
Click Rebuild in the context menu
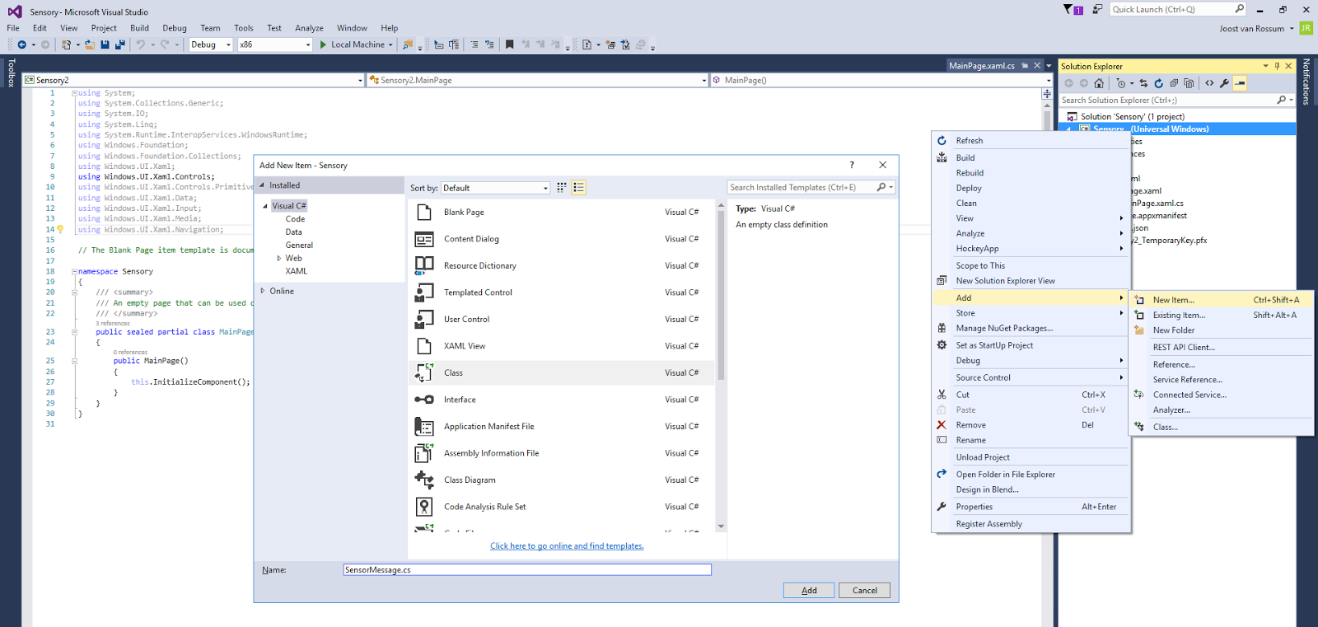1031,173
